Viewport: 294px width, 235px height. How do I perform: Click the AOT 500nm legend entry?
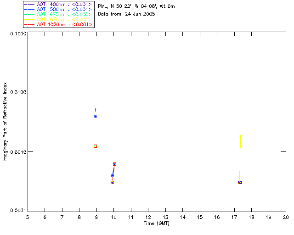(58, 9)
